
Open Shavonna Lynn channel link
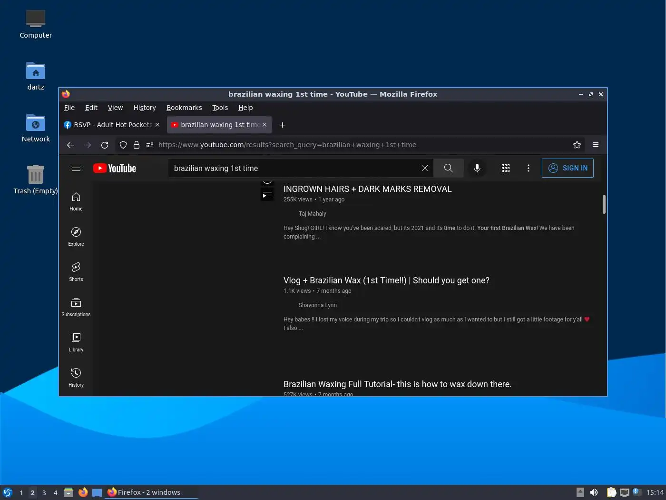pos(318,305)
